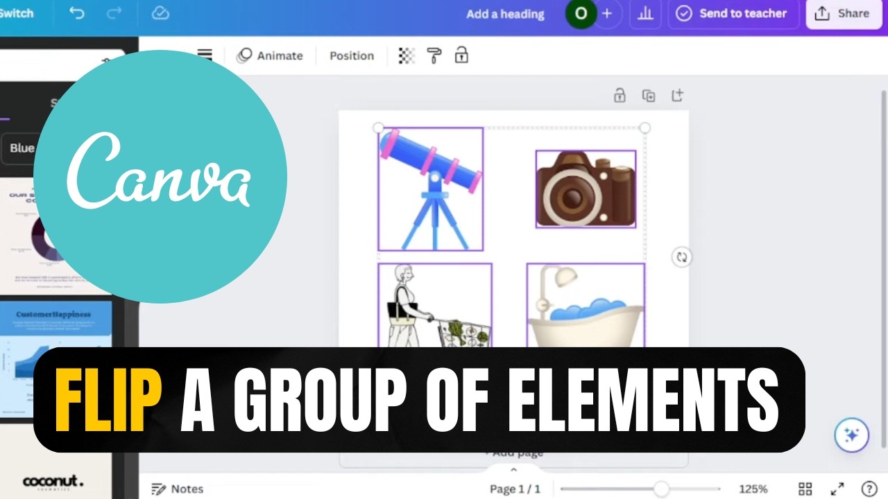The width and height of the screenshot is (888, 499).
Task: Open the analytics bar chart icon
Action: [x=645, y=13]
